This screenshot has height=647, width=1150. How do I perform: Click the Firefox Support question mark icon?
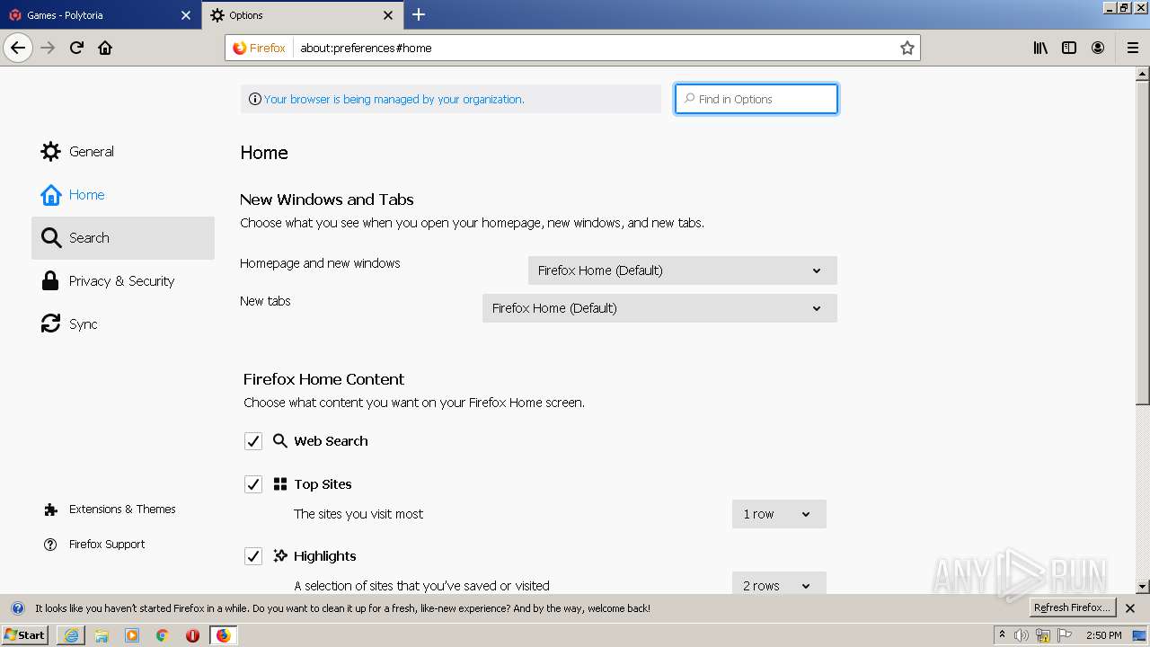(x=50, y=545)
